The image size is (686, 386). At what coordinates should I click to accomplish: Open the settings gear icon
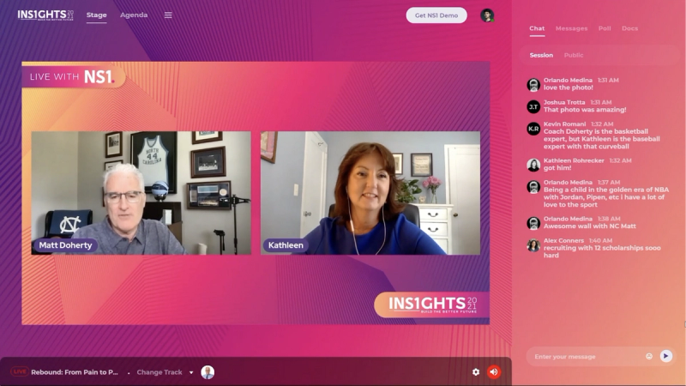476,372
